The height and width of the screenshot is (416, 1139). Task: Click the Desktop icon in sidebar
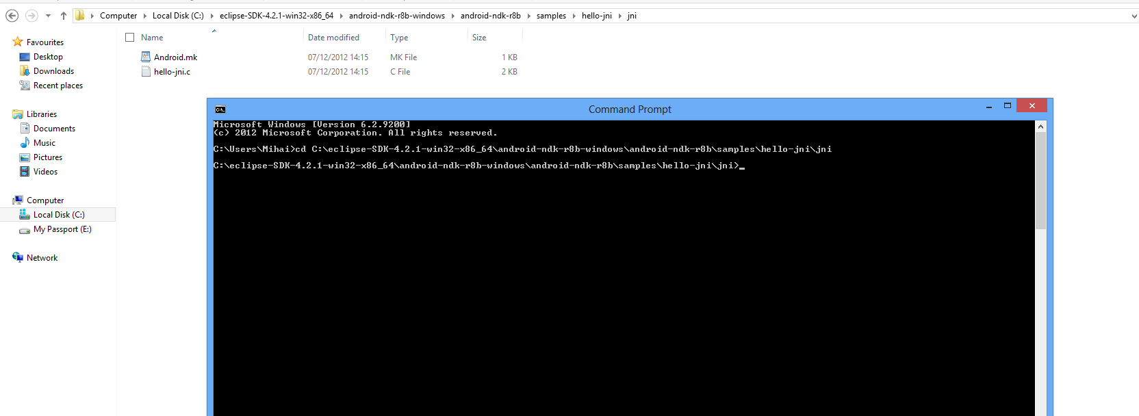click(x=25, y=57)
